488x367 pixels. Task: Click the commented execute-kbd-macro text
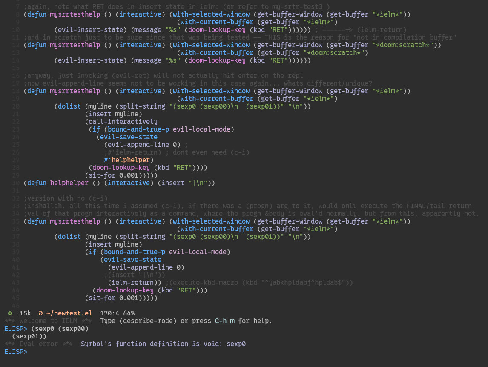pyautogui.click(x=259, y=283)
